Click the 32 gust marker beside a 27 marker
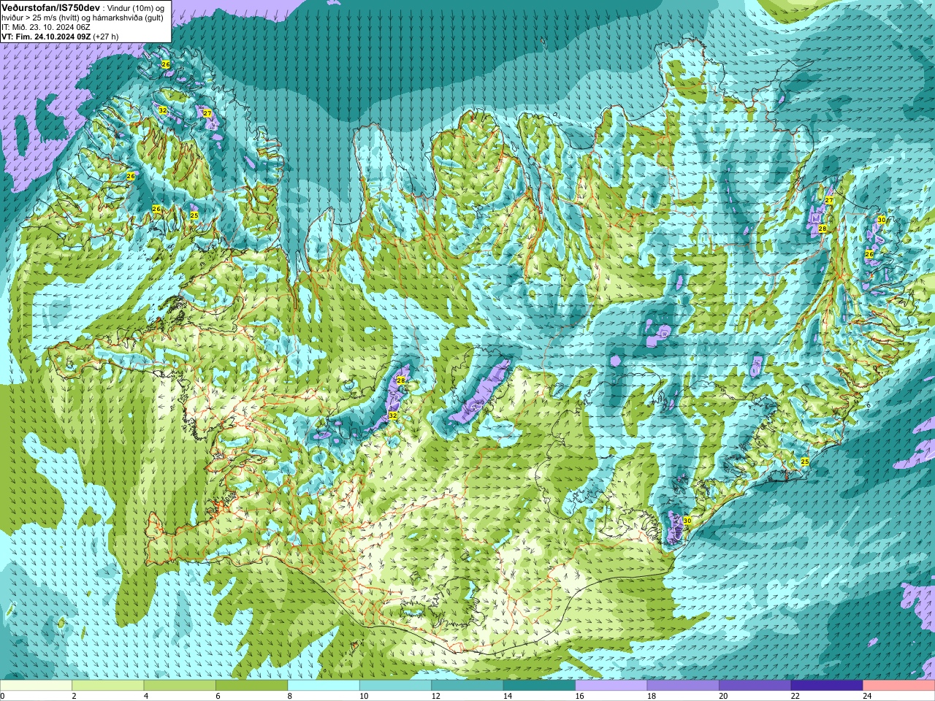This screenshot has height=701, width=935. pyautogui.click(x=162, y=110)
